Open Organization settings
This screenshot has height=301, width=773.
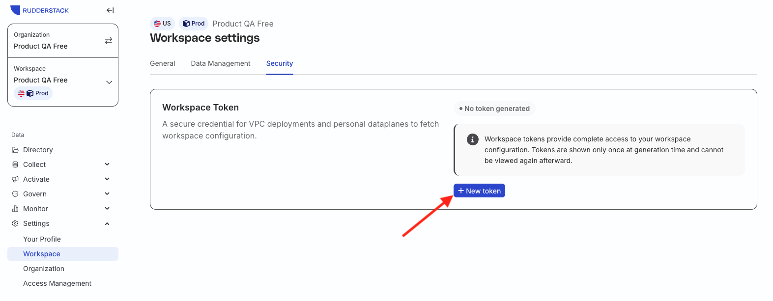point(44,269)
